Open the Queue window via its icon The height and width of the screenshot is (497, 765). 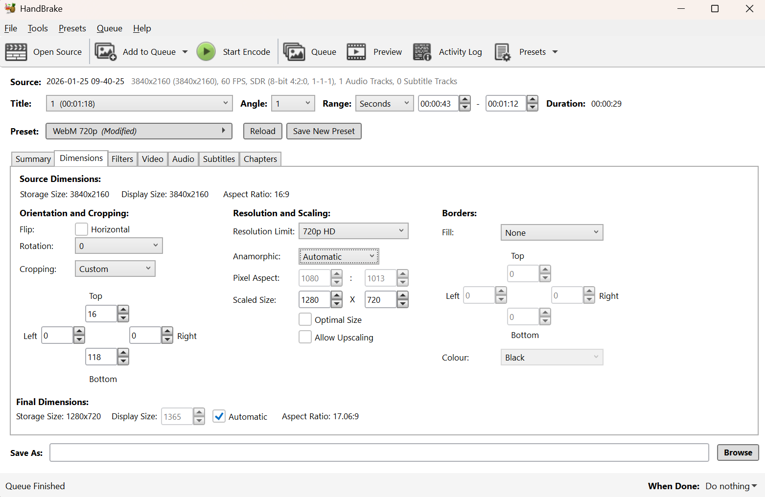tap(294, 52)
